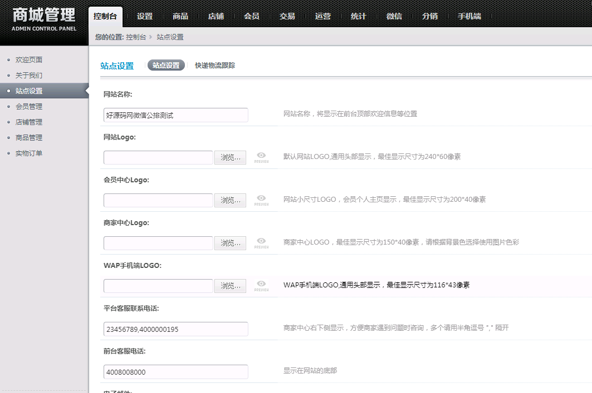Open the 会员 top menu
The height and width of the screenshot is (393, 592).
[252, 16]
